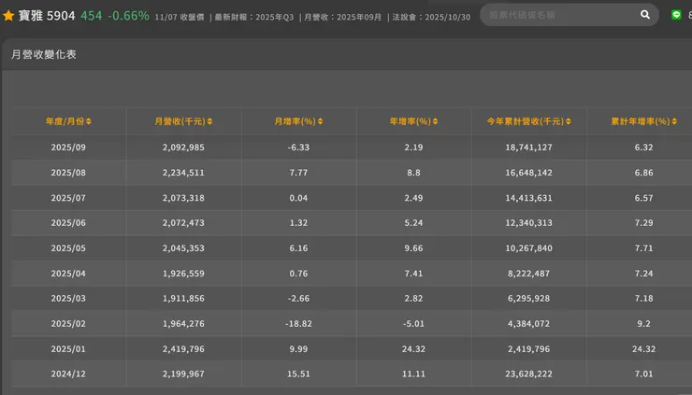Select the 2024/12 row date

pos(68,374)
